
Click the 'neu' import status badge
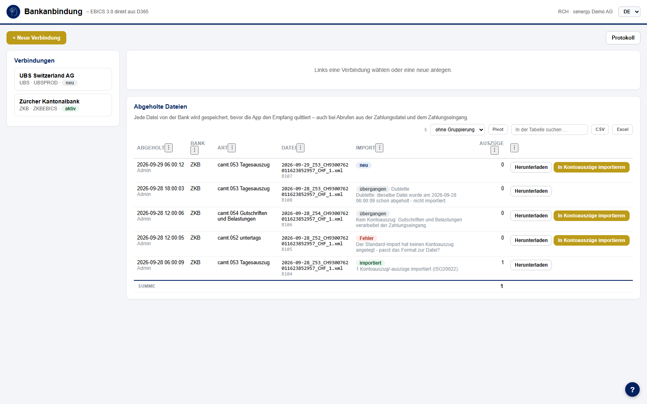[364, 165]
